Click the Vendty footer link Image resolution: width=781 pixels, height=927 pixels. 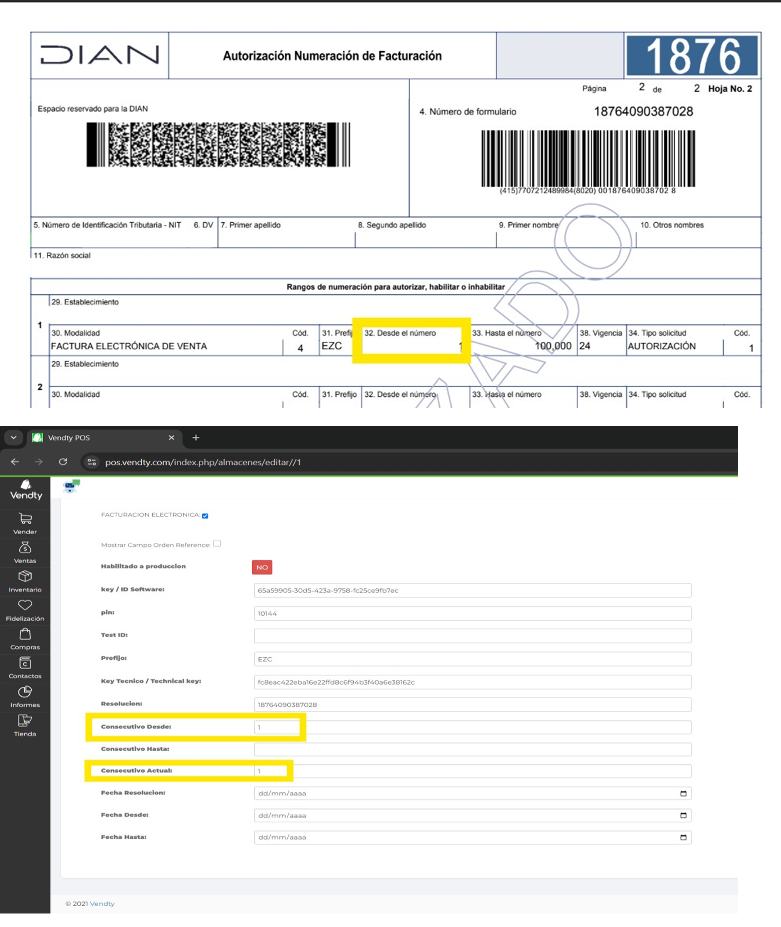[102, 903]
